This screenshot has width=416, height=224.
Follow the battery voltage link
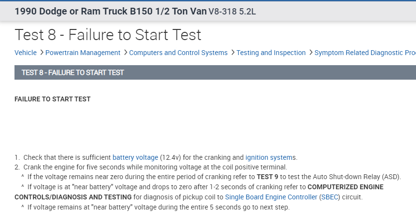tap(135, 157)
